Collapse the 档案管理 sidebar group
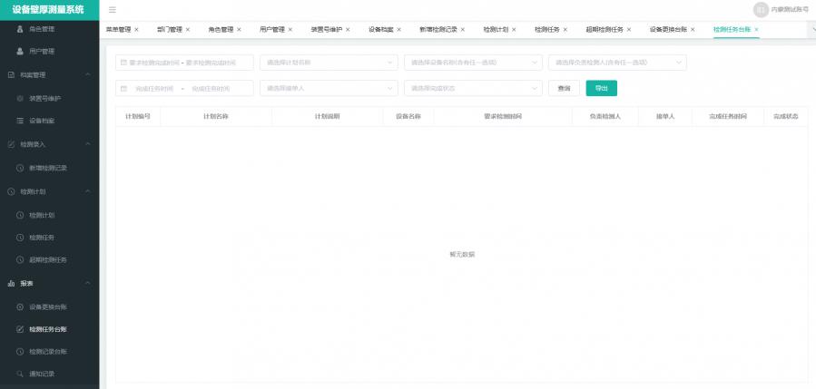The image size is (816, 389). pos(87,74)
